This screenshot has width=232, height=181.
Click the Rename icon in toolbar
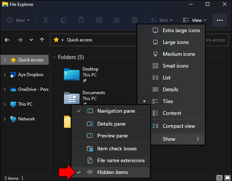tap(99, 20)
